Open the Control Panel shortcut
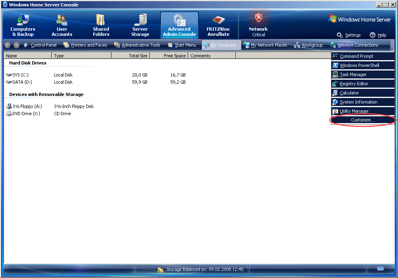The image size is (398, 278). pyautogui.click(x=40, y=45)
